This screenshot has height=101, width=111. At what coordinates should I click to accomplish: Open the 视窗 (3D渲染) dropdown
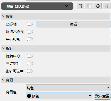tap(37, 6)
